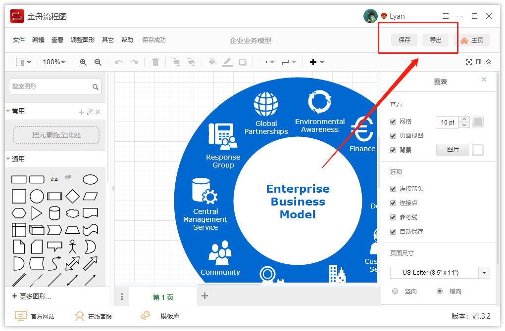This screenshot has width=505, height=331.
Task: Toggle the 连接箭头 checkbox
Action: (x=393, y=189)
